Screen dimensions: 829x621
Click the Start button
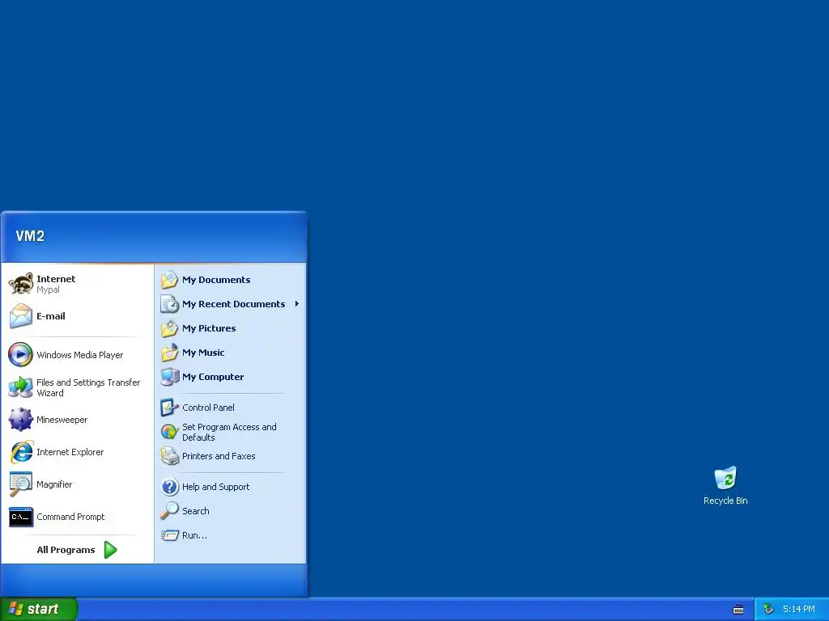point(39,609)
